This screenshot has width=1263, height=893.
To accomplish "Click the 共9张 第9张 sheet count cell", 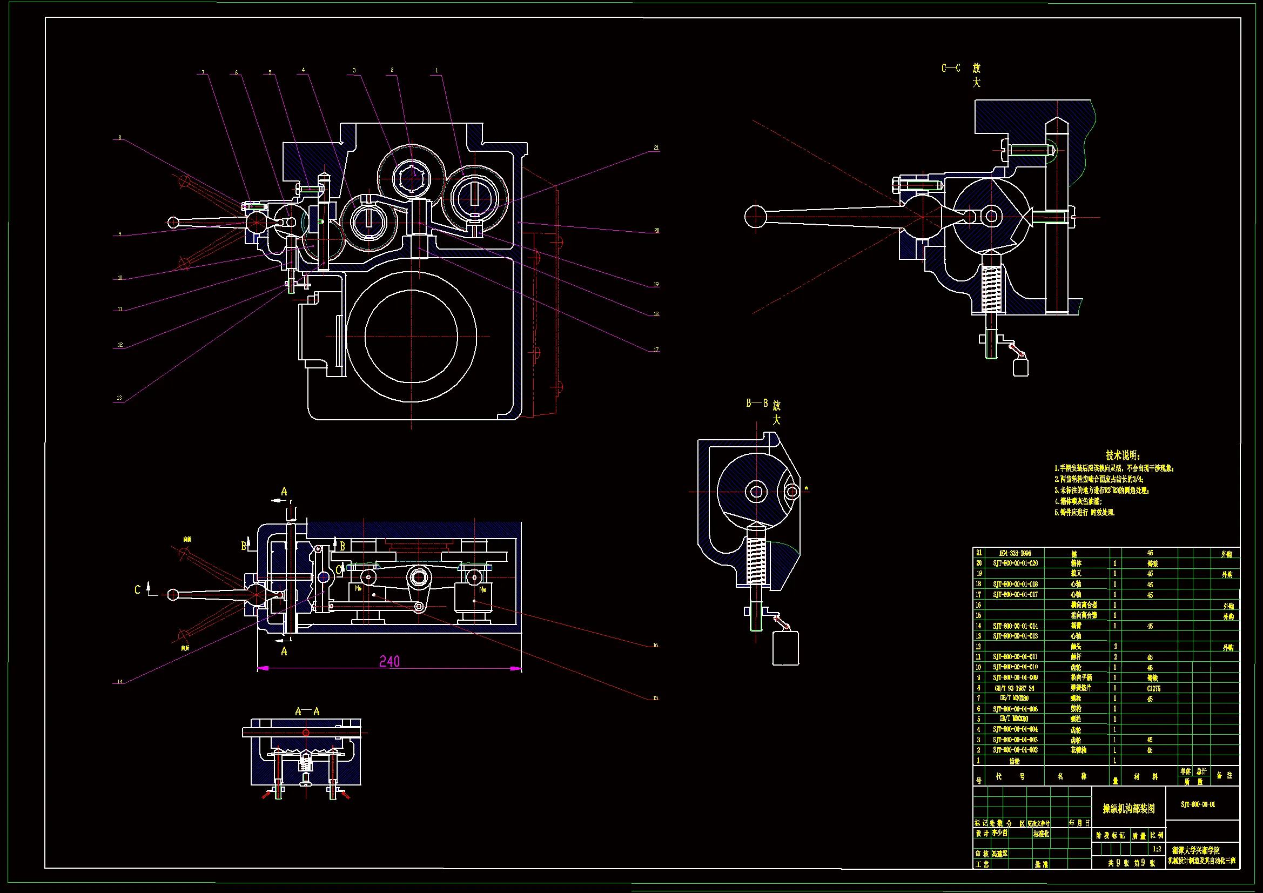I will tap(1130, 863).
